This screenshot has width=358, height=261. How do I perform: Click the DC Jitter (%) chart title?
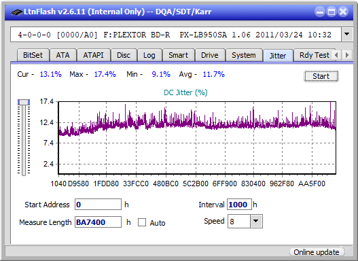(x=185, y=92)
